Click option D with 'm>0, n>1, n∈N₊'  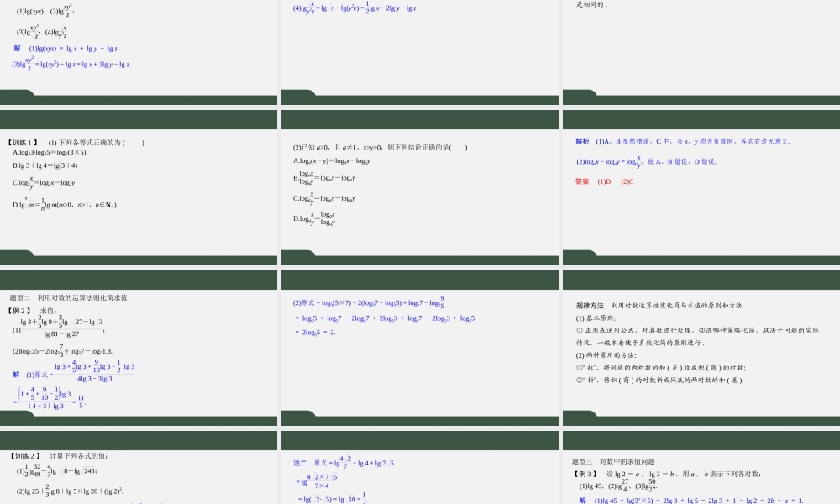65,203
